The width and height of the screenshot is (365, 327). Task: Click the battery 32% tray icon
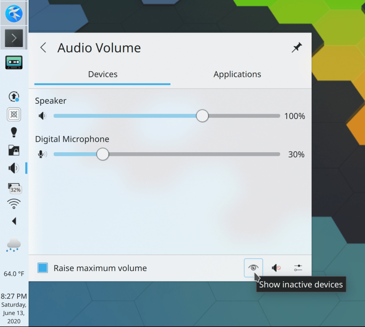[14, 188]
